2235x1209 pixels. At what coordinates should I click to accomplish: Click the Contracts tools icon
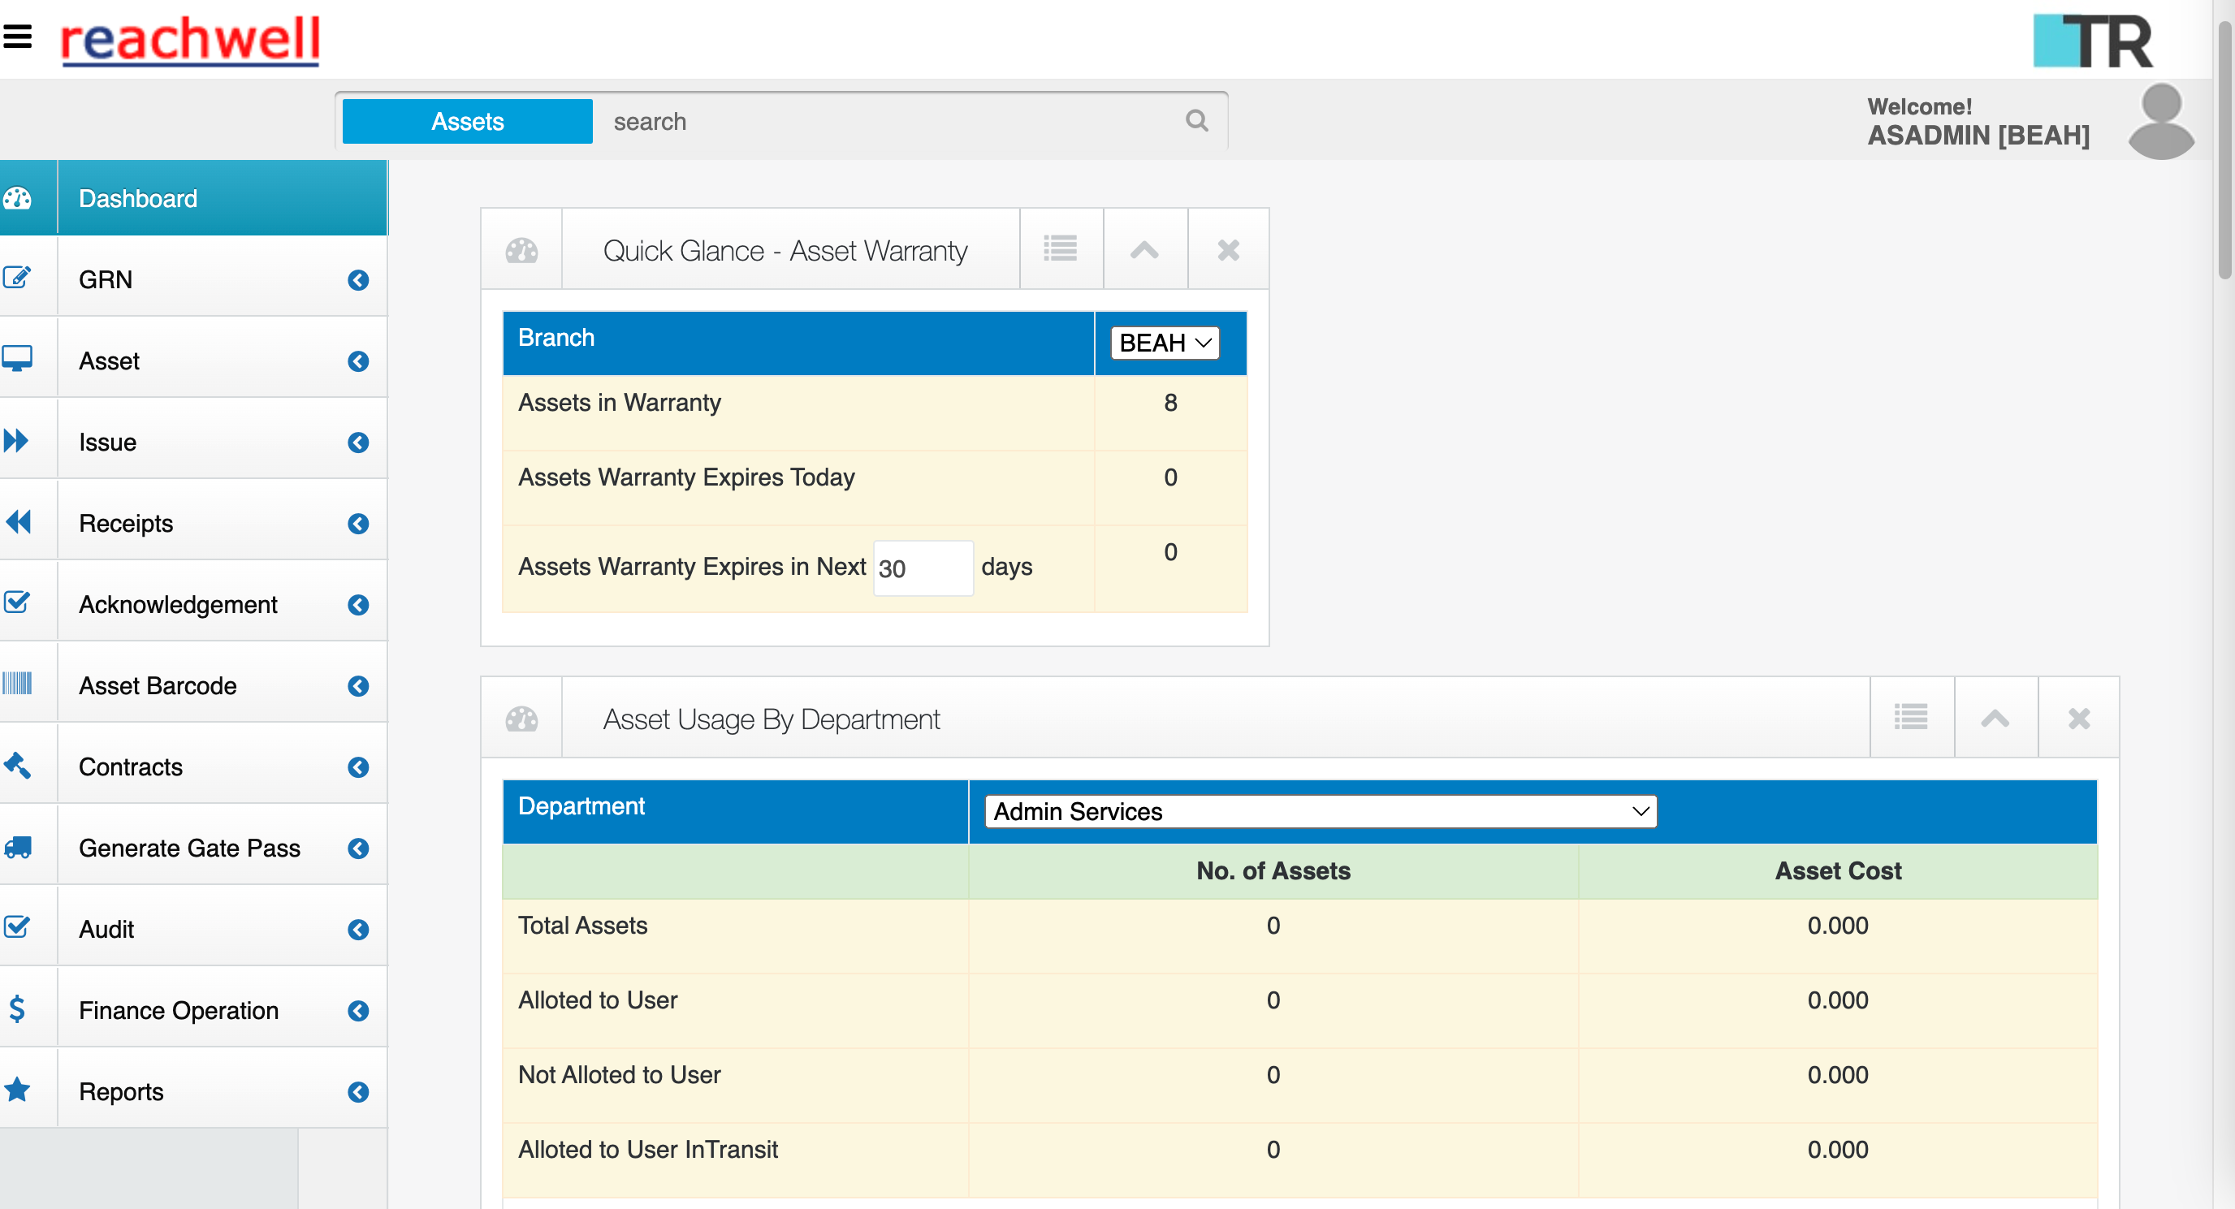18,764
